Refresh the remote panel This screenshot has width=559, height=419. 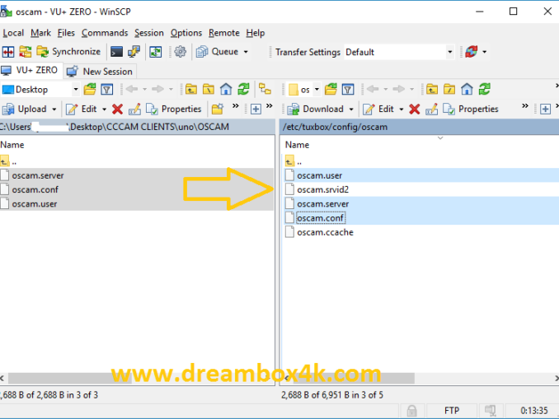point(485,90)
